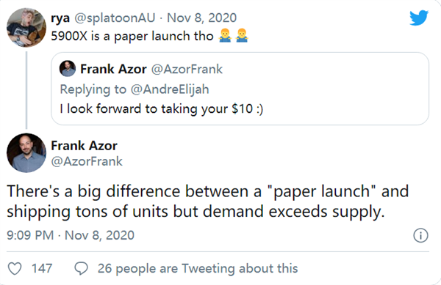Open the main Frank Azor display name
The width and height of the screenshot is (441, 285).
coord(84,146)
